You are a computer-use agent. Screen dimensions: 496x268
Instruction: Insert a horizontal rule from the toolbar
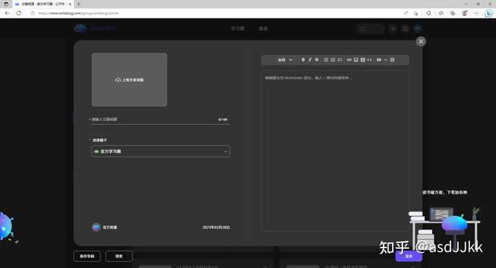[x=386, y=60]
